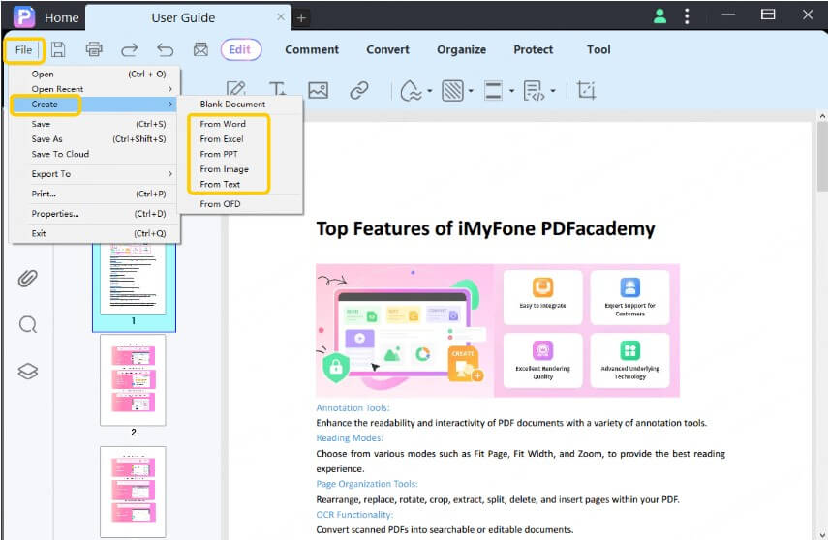Click the vertical scrollbar thumb

[822, 157]
